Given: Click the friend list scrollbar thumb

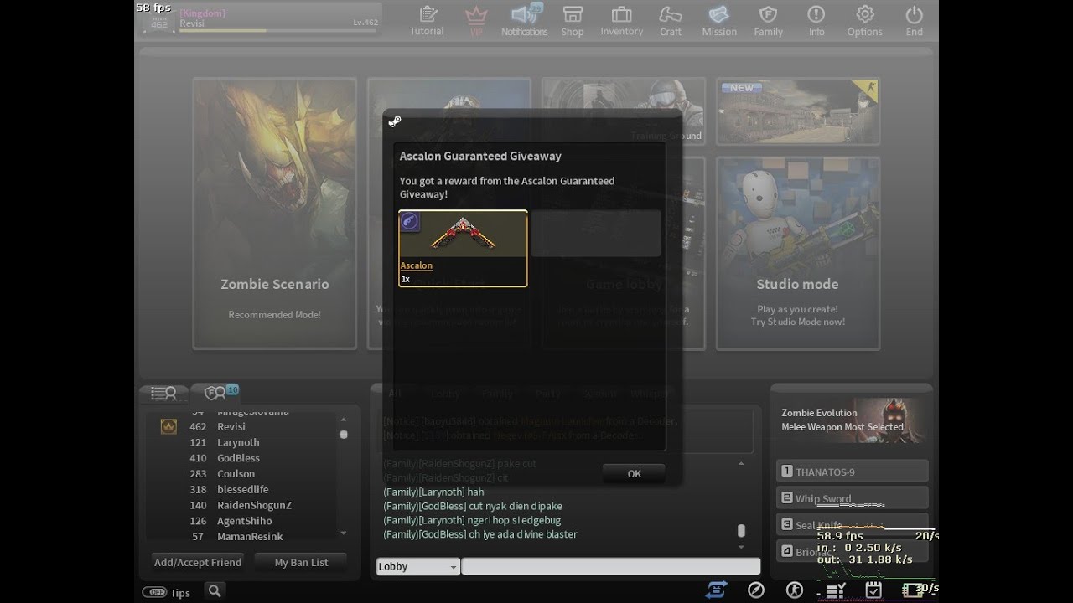Looking at the screenshot, I should click(x=343, y=435).
